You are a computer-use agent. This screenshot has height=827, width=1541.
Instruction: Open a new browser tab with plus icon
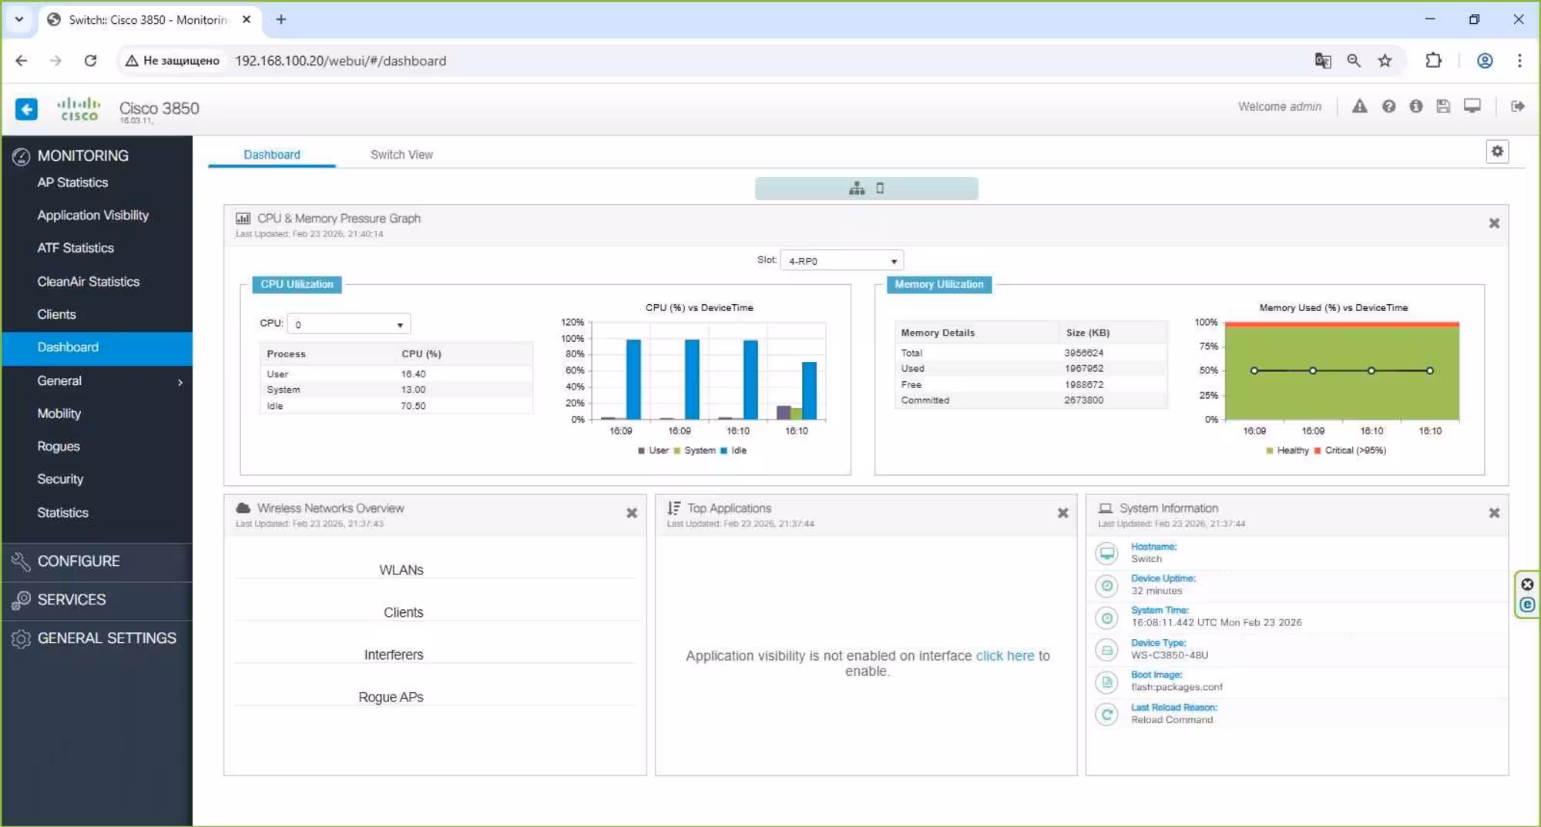pos(281,20)
